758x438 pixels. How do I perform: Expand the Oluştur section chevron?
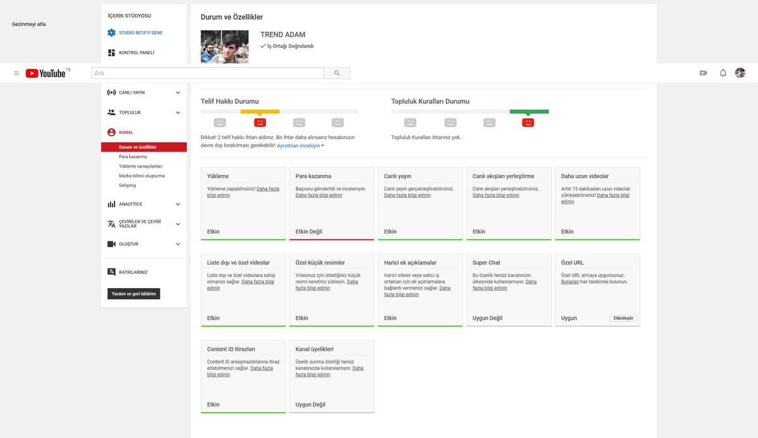click(178, 244)
